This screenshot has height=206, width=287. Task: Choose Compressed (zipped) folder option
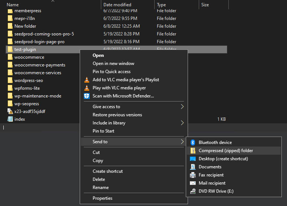225,151
